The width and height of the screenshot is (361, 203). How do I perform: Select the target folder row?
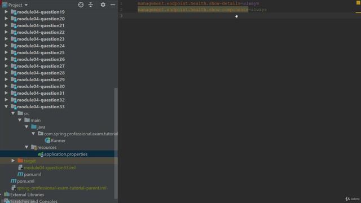(x=59, y=161)
